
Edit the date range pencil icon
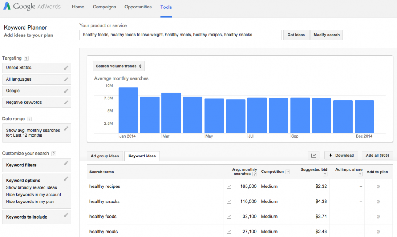(66, 128)
